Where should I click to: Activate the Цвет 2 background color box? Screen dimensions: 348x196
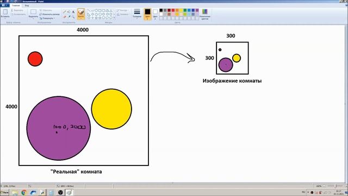[x=155, y=14]
